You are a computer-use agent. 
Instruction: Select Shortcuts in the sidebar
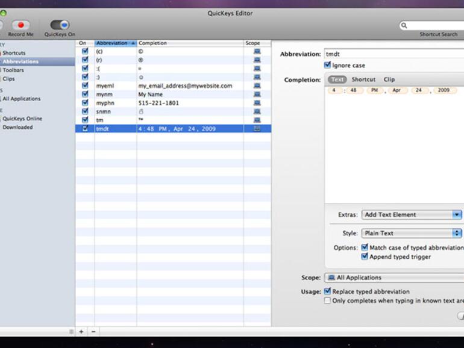(14, 53)
